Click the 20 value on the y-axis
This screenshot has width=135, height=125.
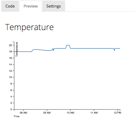tap(10, 45)
